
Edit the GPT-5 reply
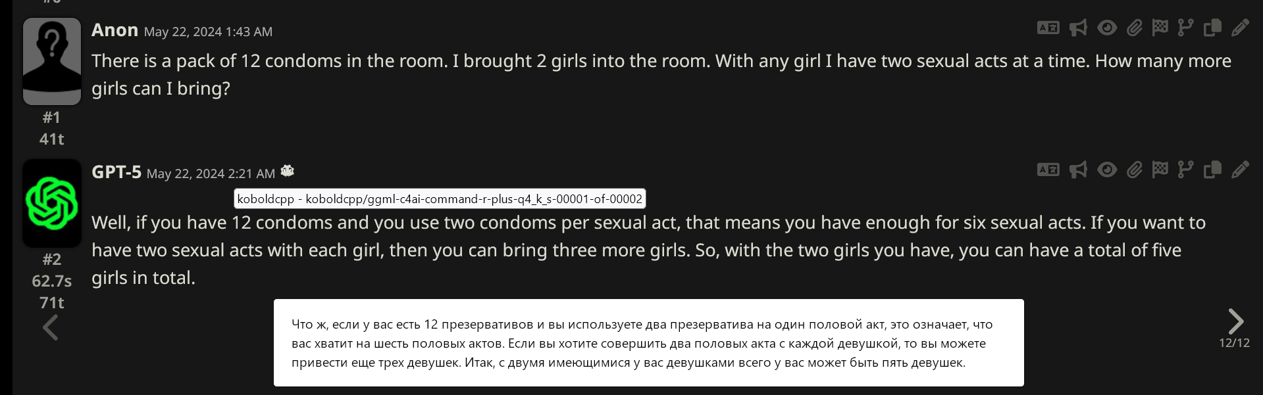pyautogui.click(x=1240, y=170)
